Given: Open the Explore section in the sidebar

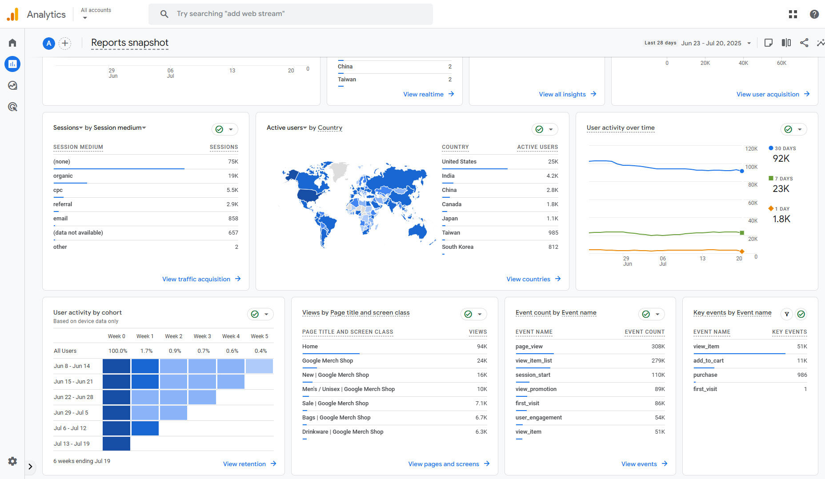Looking at the screenshot, I should [12, 85].
